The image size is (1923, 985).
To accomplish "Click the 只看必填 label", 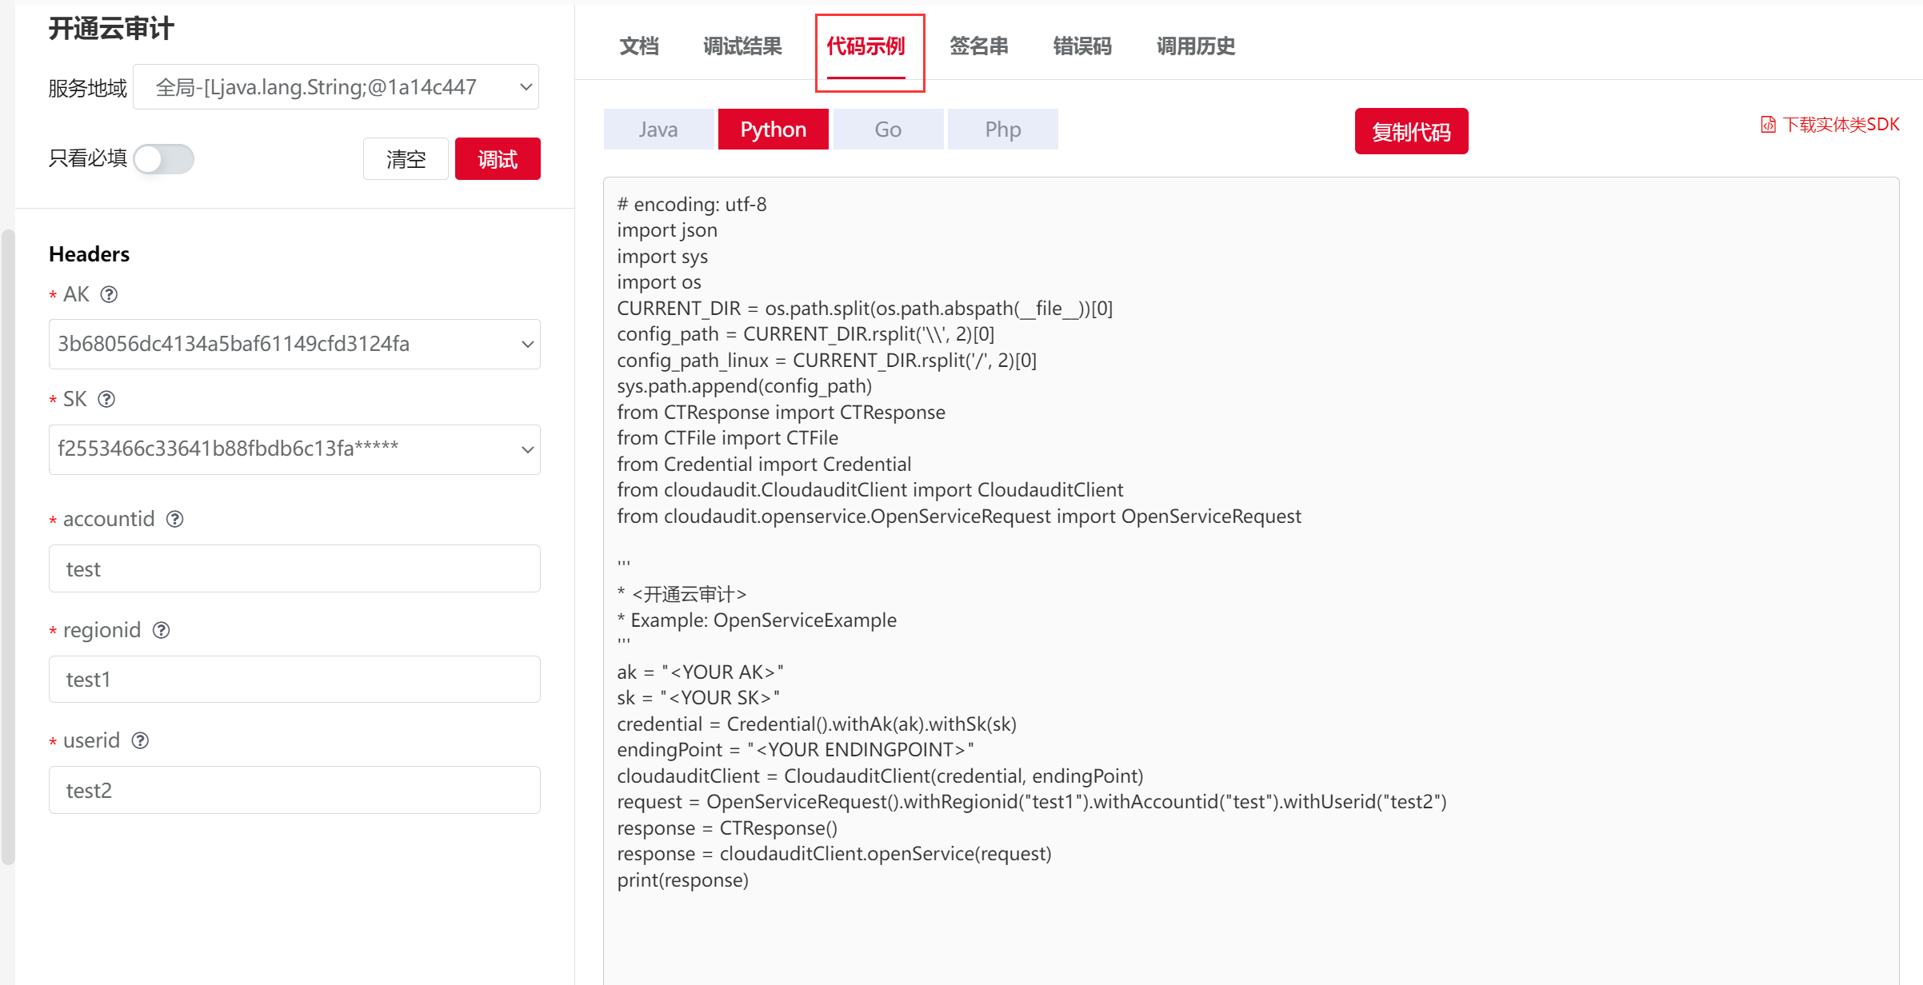I will click(87, 158).
